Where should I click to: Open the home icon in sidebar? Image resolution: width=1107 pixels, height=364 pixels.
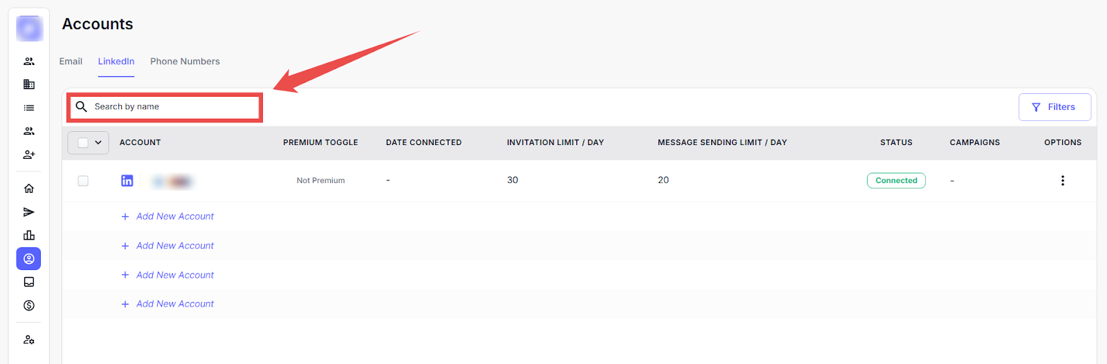(x=29, y=189)
